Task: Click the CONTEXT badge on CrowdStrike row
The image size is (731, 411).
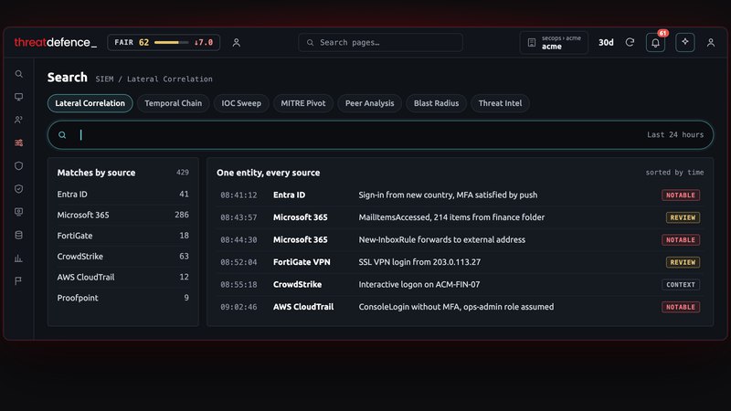Action: (x=681, y=285)
